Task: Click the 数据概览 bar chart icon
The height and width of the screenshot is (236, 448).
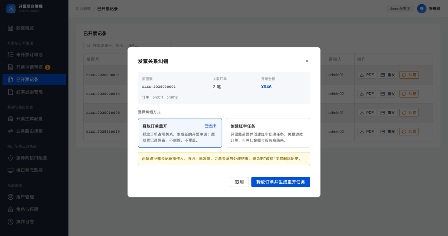Action: pyautogui.click(x=10, y=28)
